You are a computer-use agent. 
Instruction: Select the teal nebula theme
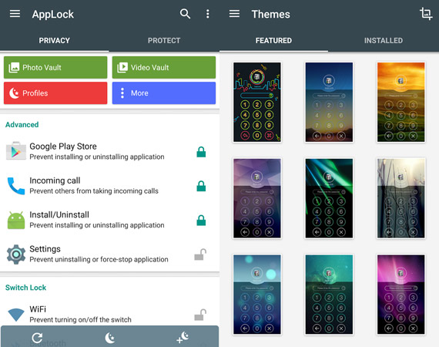pyautogui.click(x=329, y=295)
